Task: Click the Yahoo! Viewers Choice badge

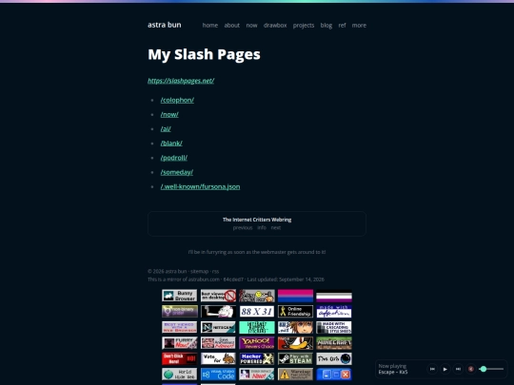Action: coord(257,343)
